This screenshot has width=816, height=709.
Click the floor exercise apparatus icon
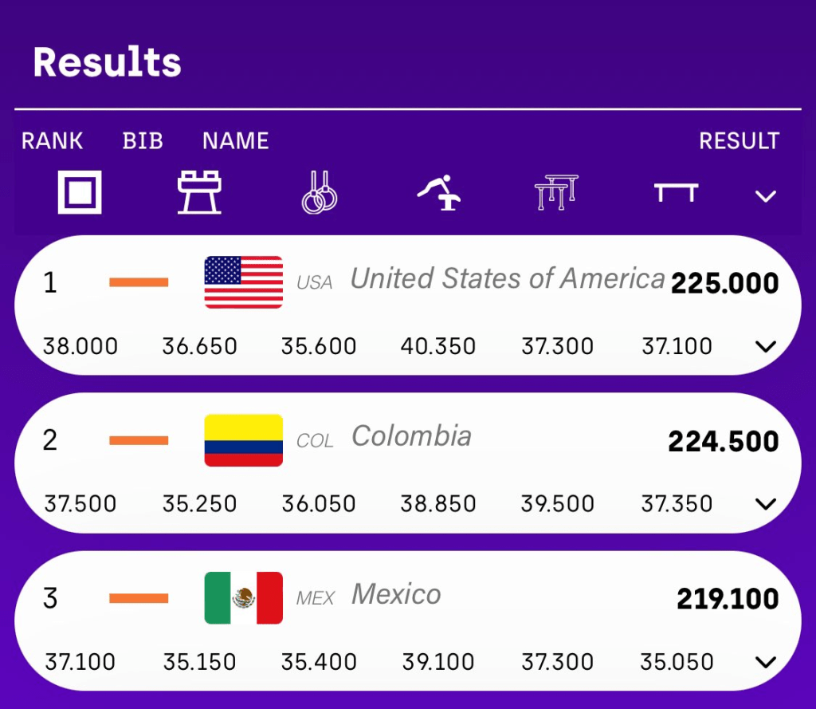[x=80, y=193]
